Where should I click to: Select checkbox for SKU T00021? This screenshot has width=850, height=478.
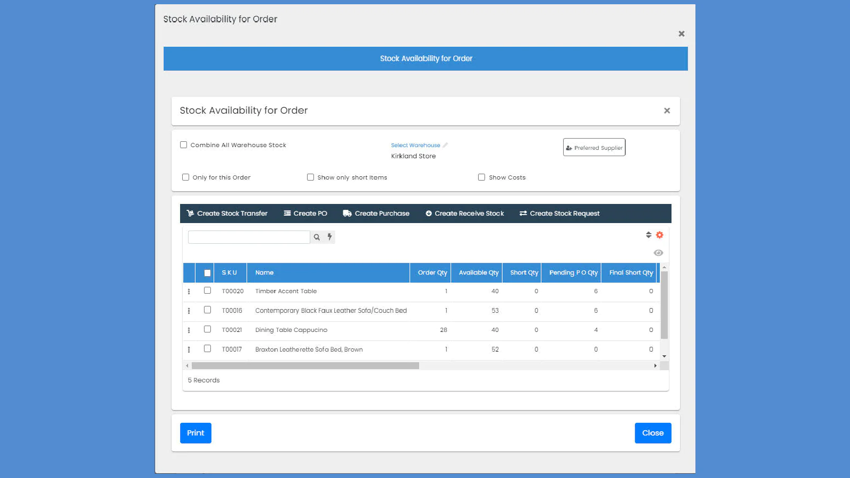(x=208, y=329)
